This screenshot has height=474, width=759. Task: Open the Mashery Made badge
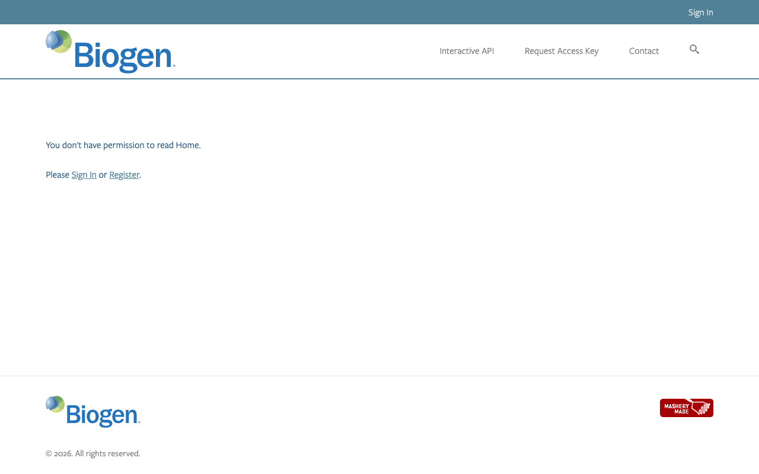click(687, 408)
